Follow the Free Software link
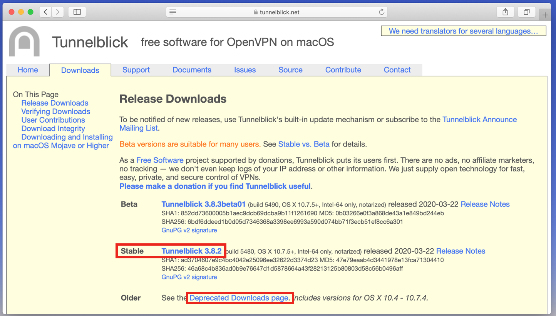The height and width of the screenshot is (316, 556). click(160, 160)
